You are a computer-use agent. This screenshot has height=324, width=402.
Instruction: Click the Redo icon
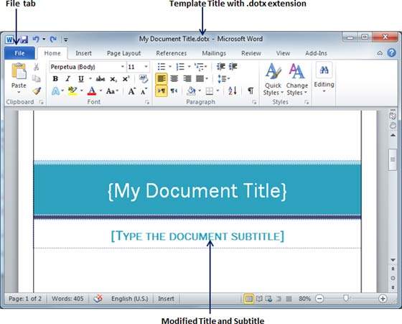[53, 40]
